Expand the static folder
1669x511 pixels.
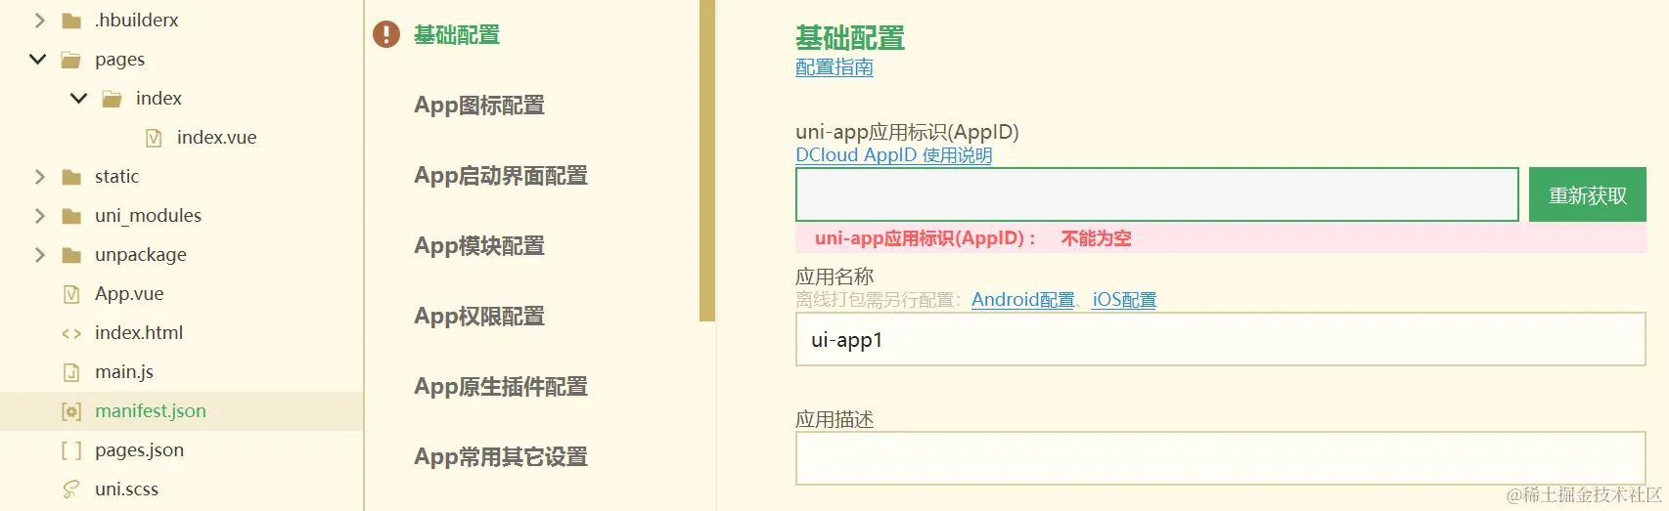point(40,177)
